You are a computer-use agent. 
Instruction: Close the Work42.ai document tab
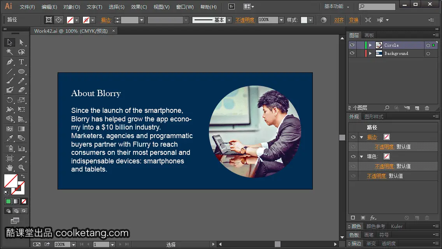pyautogui.click(x=114, y=31)
